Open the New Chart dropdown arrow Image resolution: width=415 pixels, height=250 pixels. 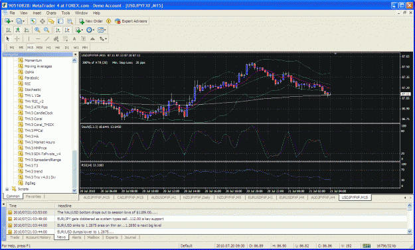point(12,21)
